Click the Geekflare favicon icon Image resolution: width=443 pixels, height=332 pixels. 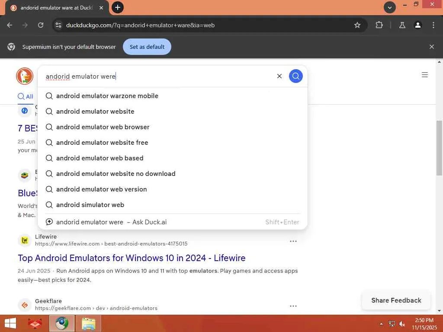(x=25, y=305)
